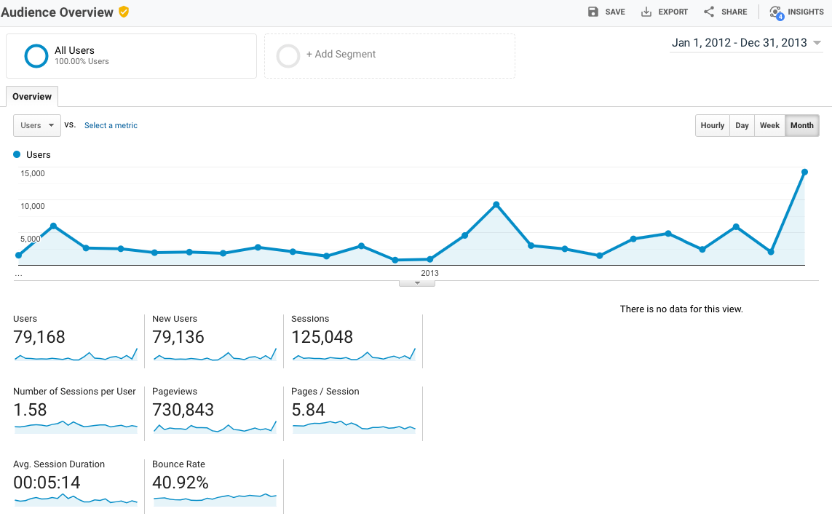Click the date range dropdown arrow

tap(817, 43)
